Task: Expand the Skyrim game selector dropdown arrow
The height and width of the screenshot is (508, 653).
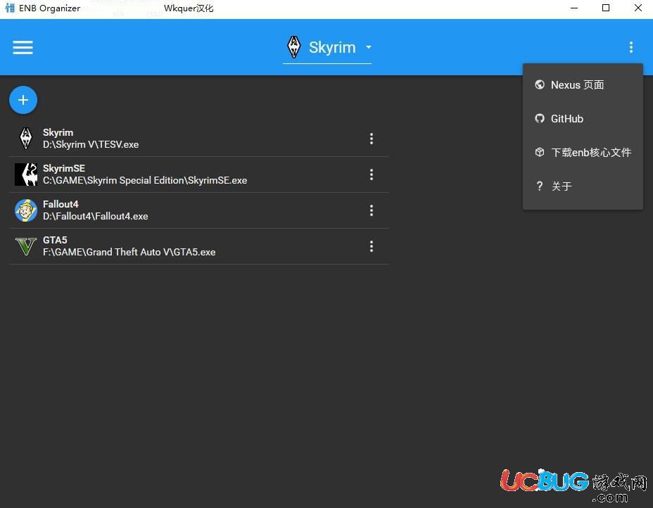Action: (369, 47)
